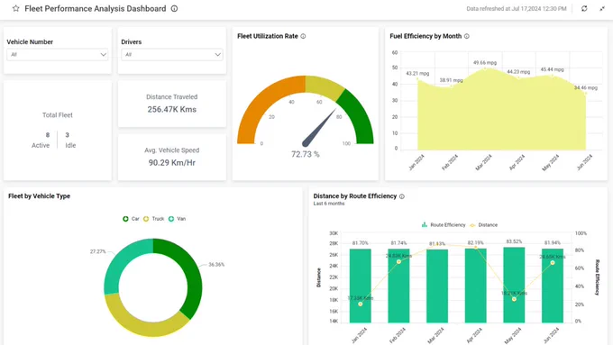Click the gauge needle on utilization chart
This screenshot has width=613, height=345.
(318, 129)
